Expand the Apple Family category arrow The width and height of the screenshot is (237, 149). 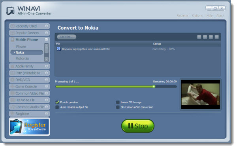pyautogui.click(x=46, y=66)
